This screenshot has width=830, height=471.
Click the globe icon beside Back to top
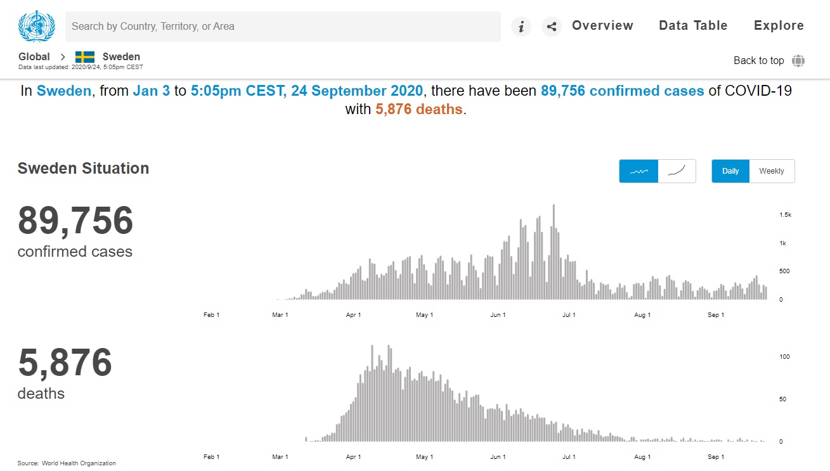798,61
